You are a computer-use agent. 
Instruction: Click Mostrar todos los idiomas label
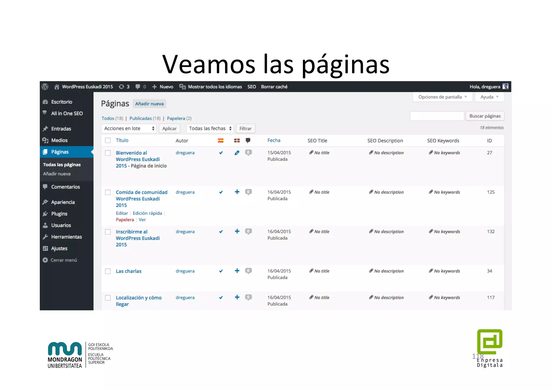point(215,87)
